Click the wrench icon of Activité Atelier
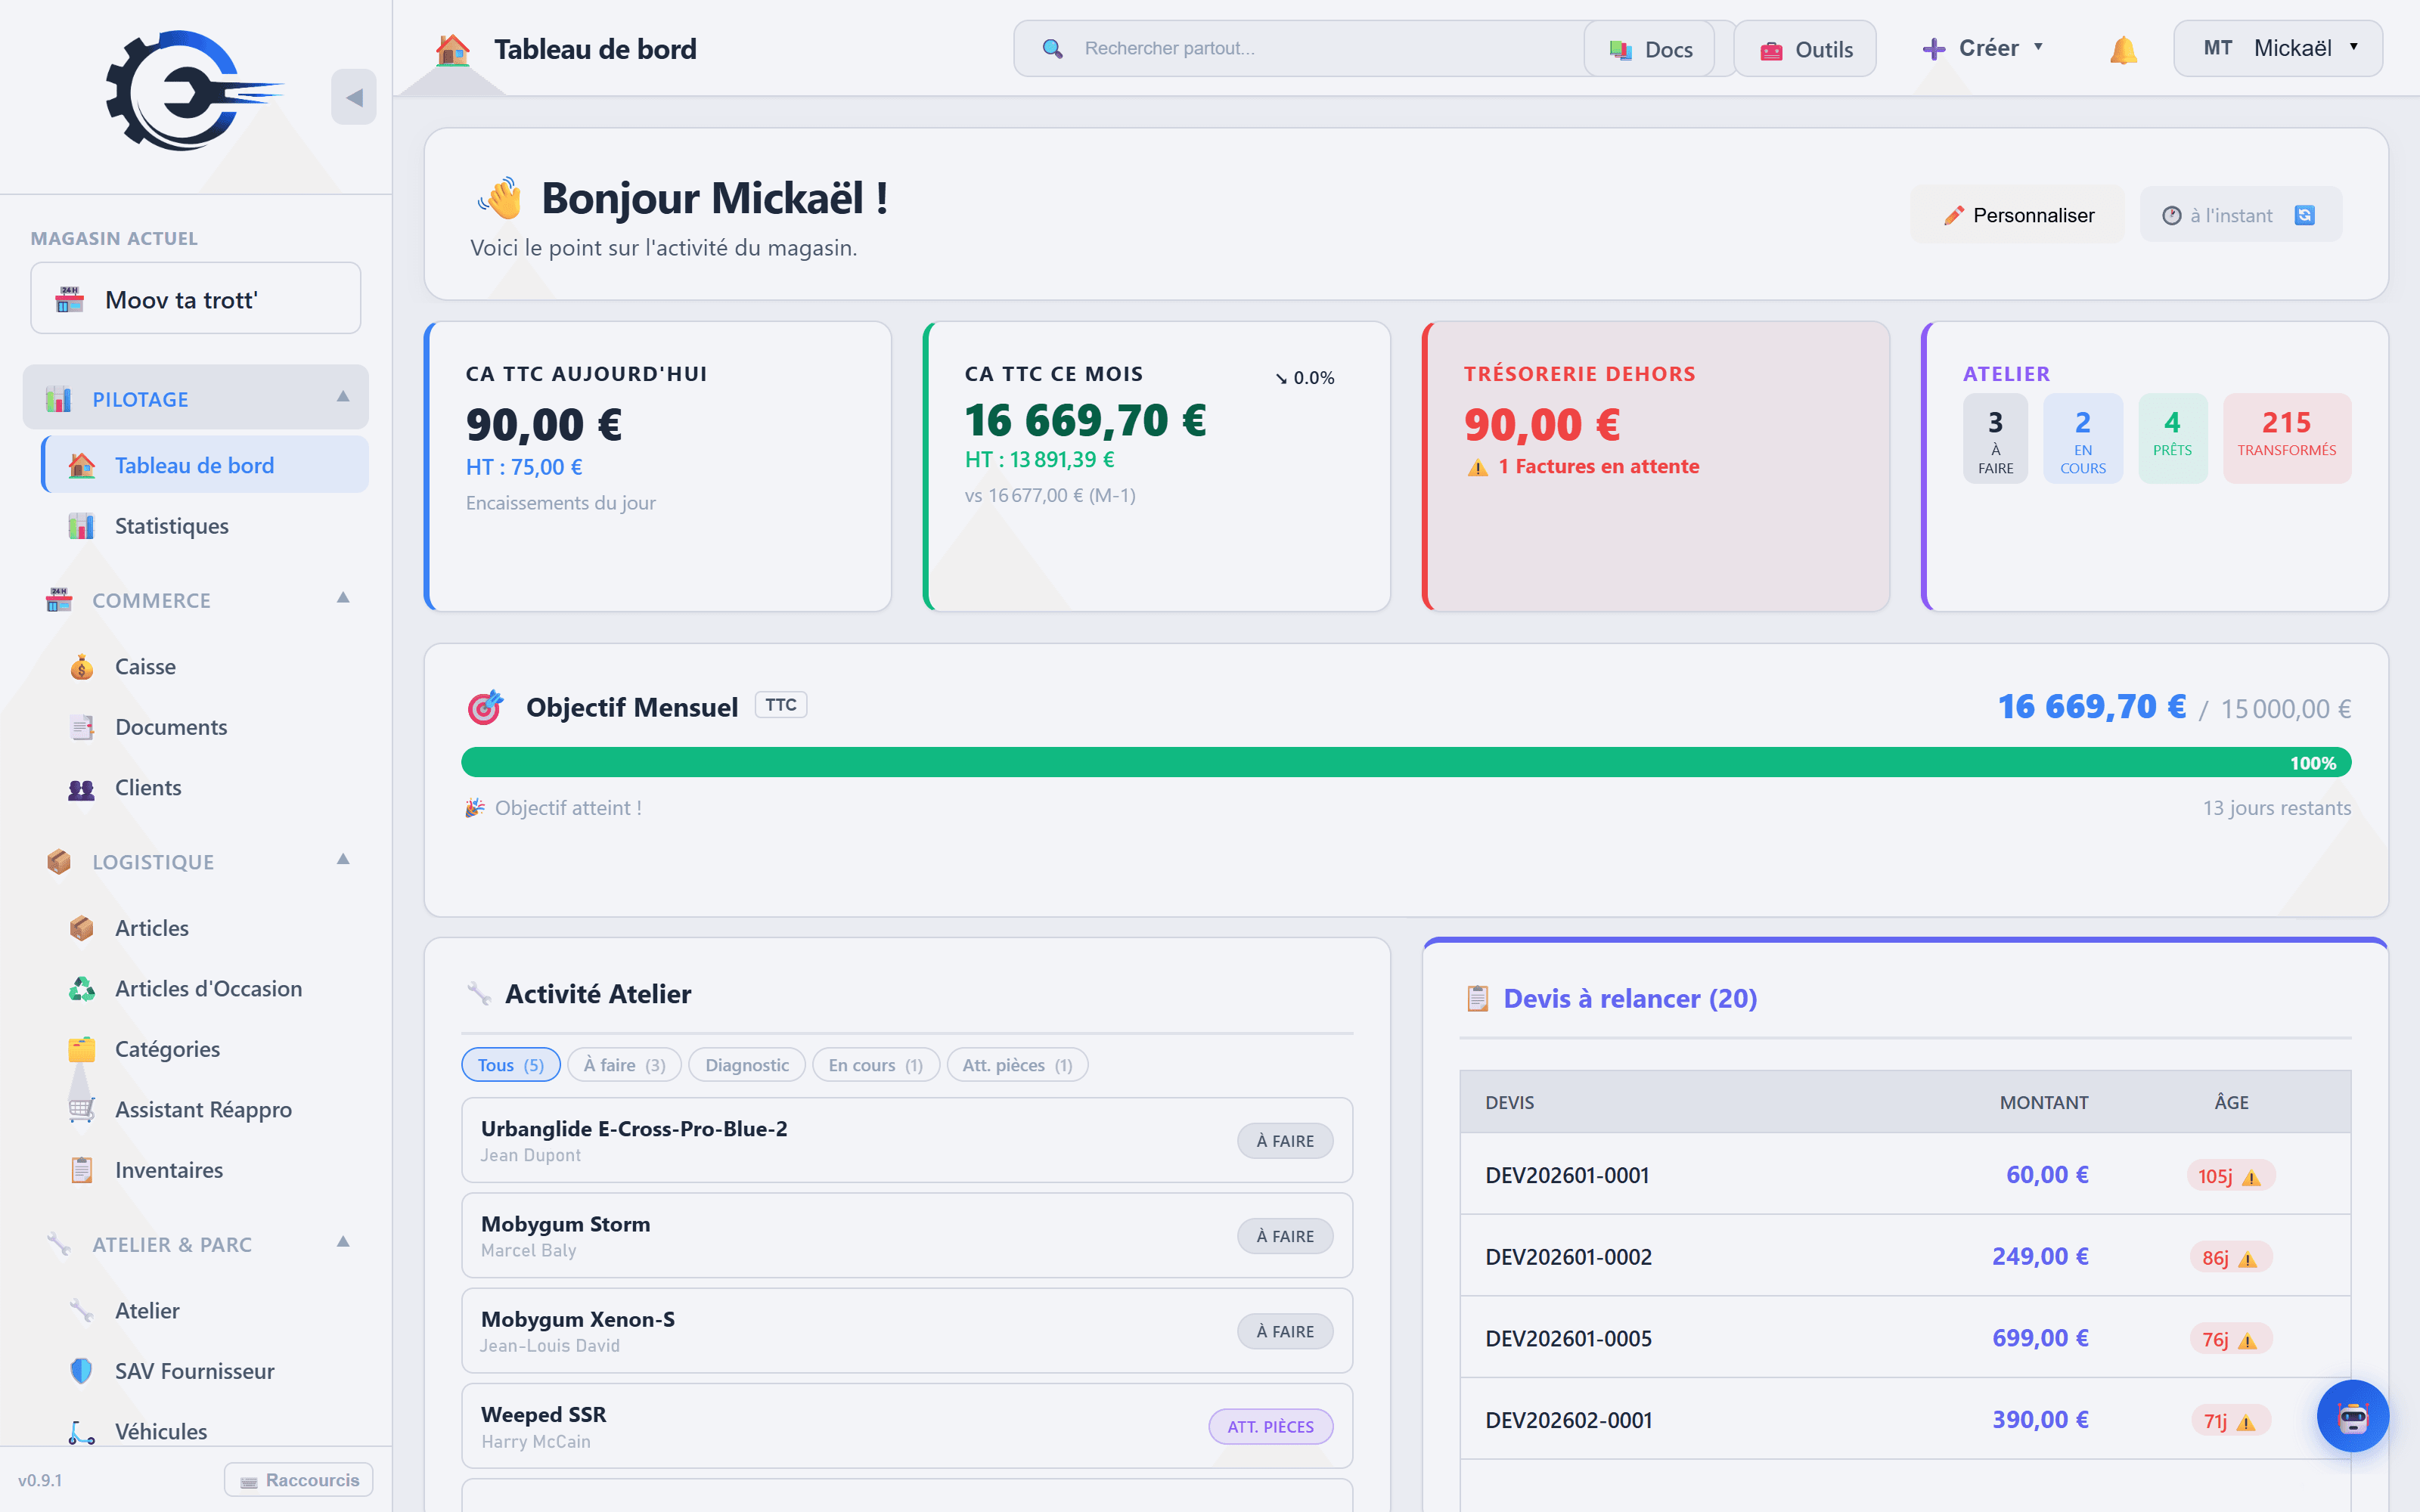The image size is (2420, 1512). pos(479,994)
